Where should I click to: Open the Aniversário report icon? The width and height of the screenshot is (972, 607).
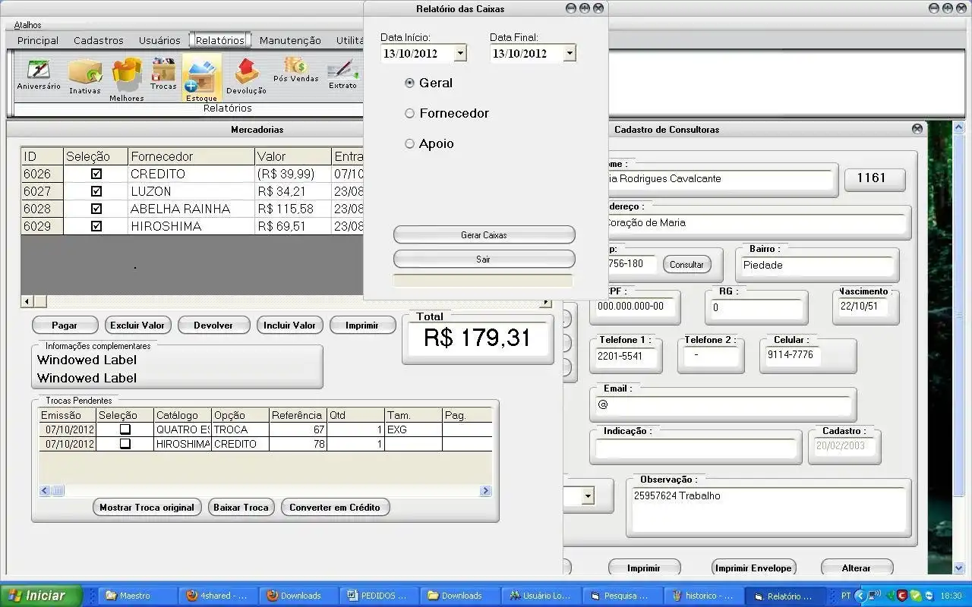tap(39, 74)
